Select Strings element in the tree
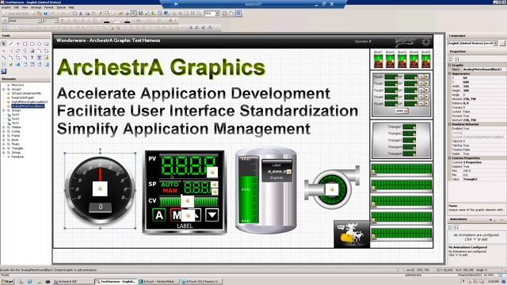Screen dimensions: 507x285 (16, 153)
